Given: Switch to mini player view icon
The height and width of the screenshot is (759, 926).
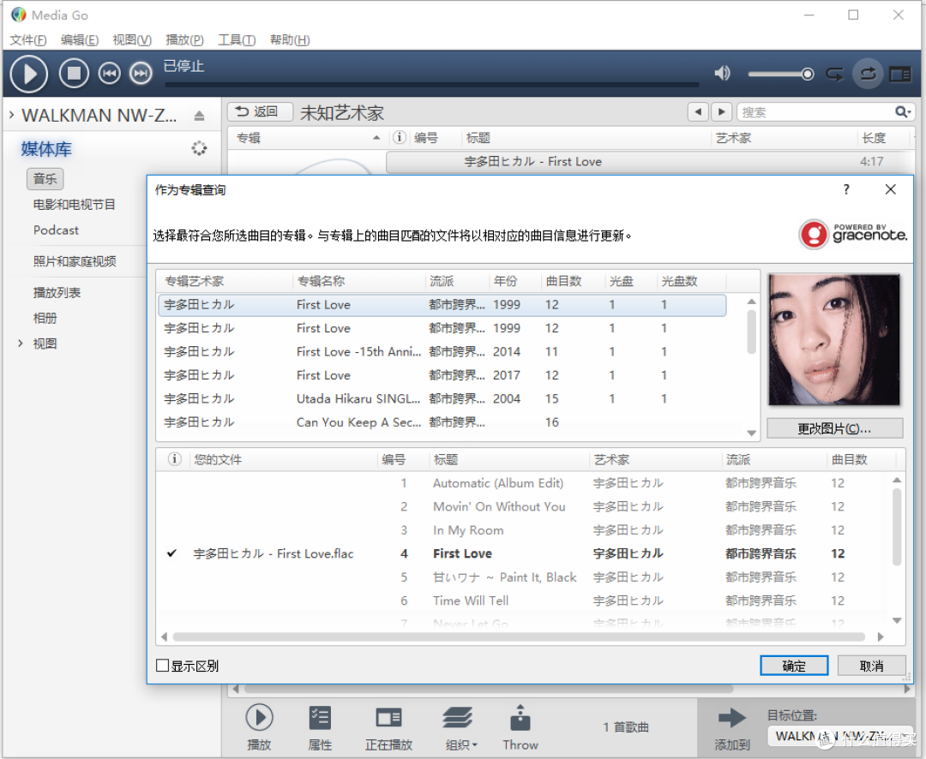Looking at the screenshot, I should coord(900,75).
